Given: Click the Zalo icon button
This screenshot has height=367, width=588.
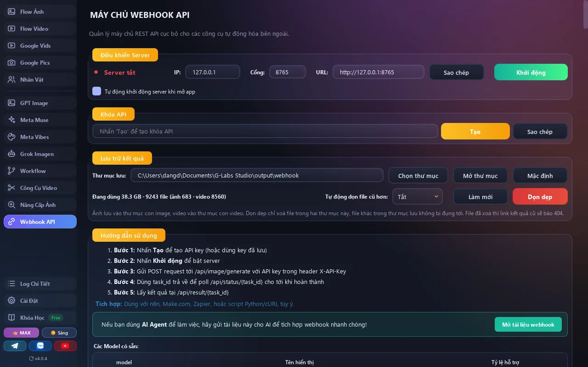Looking at the screenshot, I should point(40,346).
